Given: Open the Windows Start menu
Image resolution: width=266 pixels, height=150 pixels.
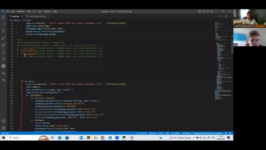Looking at the screenshot, I should point(3,137).
